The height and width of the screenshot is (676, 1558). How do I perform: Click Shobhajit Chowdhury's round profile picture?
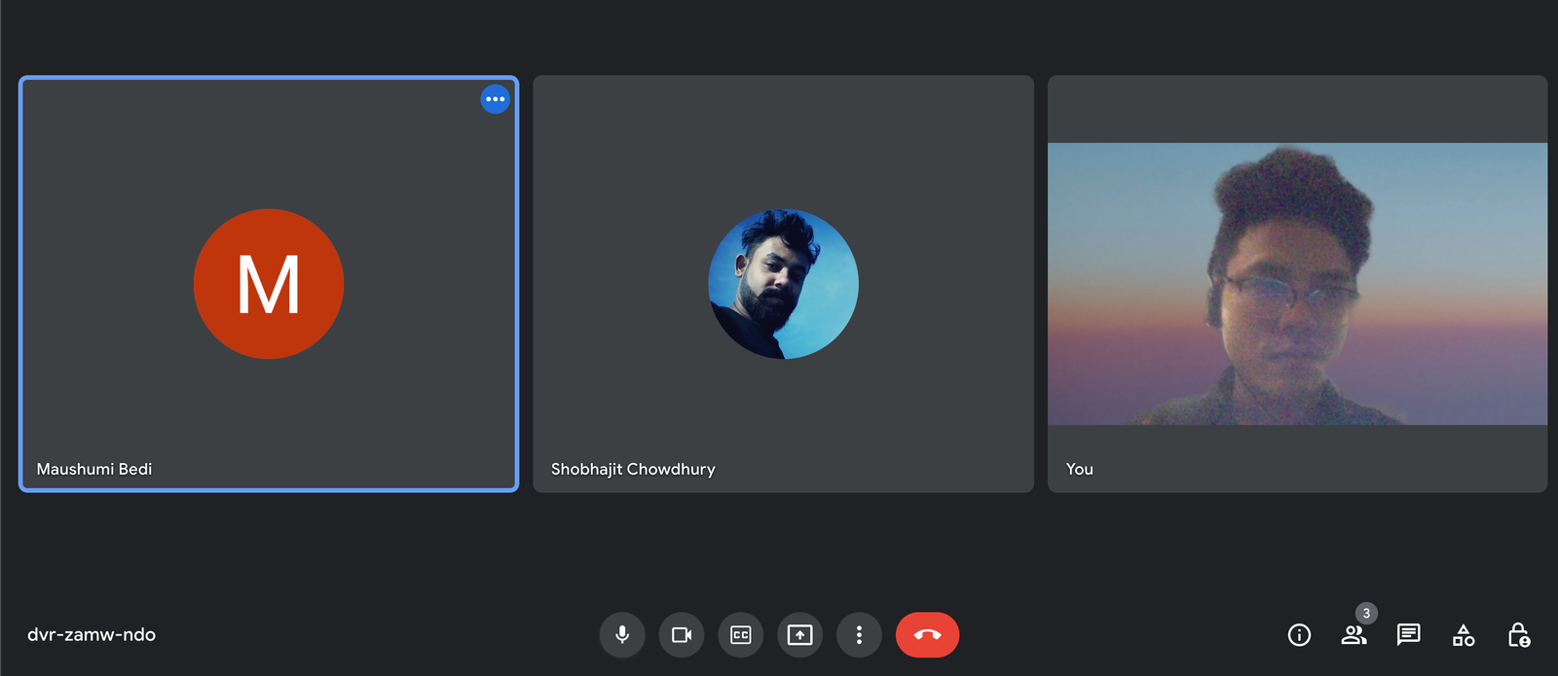tap(783, 284)
